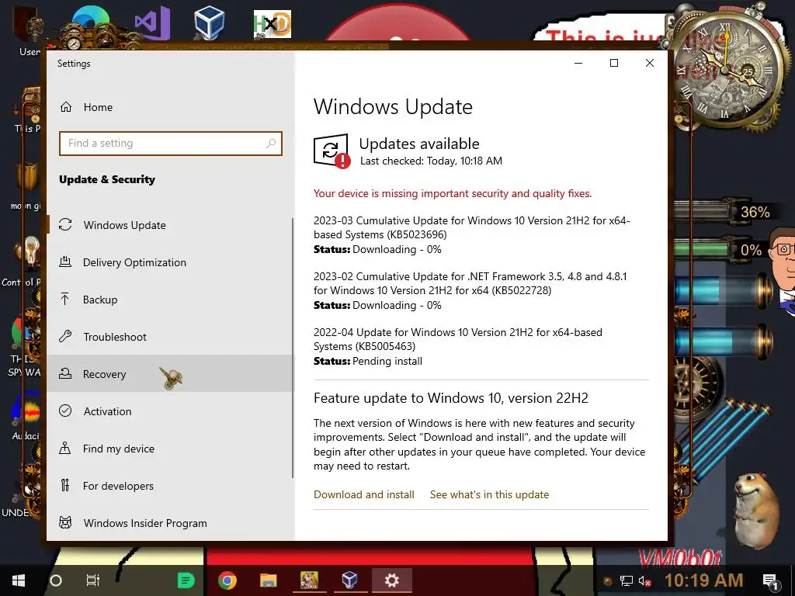Open File Explorer from the taskbar
This screenshot has height=596, width=795.
pyautogui.click(x=268, y=580)
